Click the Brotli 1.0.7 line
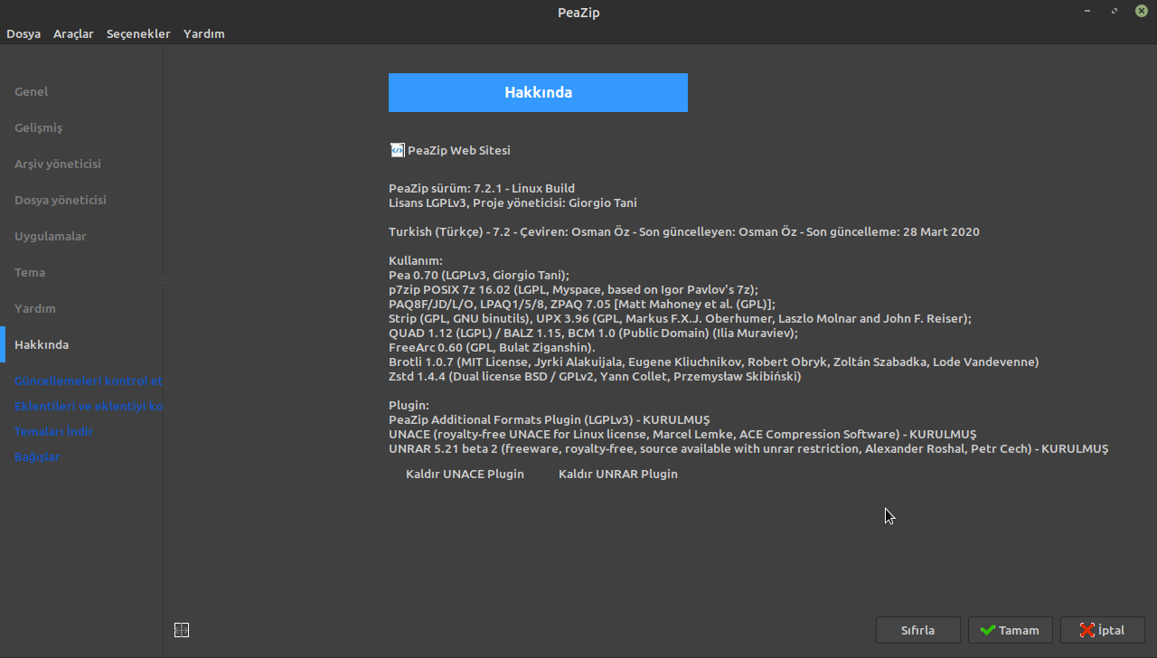 point(714,362)
